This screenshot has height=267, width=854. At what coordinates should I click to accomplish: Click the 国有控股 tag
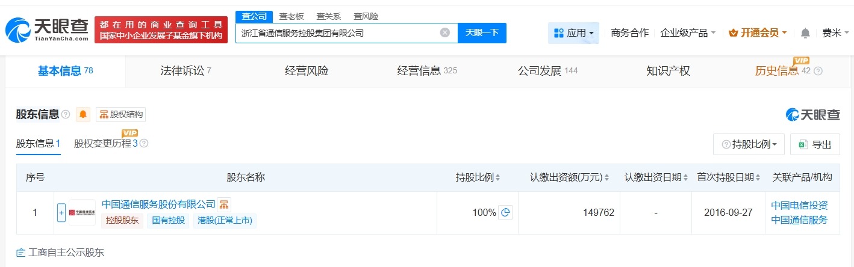pos(168,221)
